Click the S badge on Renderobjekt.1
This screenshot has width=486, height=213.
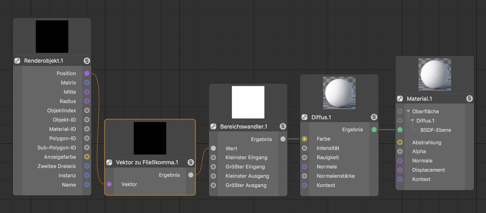coord(87,61)
